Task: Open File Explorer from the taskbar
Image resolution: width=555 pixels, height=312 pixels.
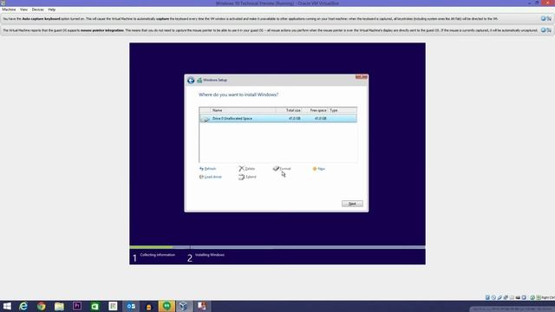Action: [59, 306]
